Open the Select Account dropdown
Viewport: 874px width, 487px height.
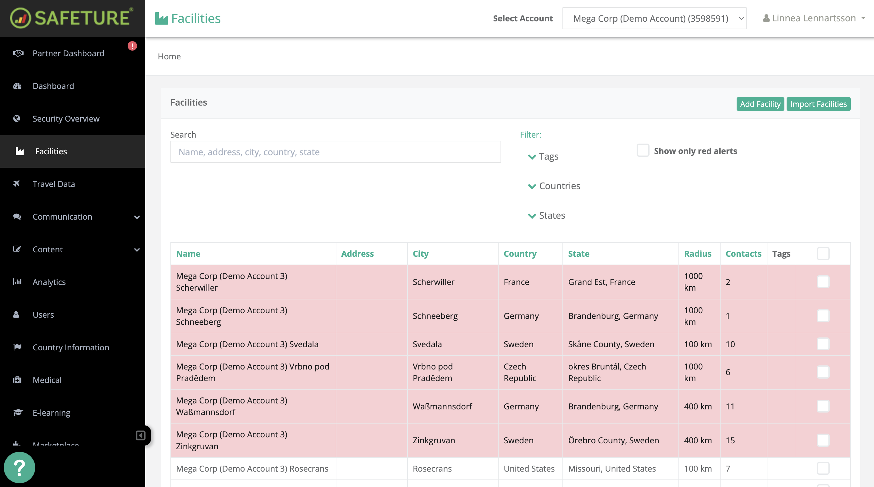pos(654,18)
